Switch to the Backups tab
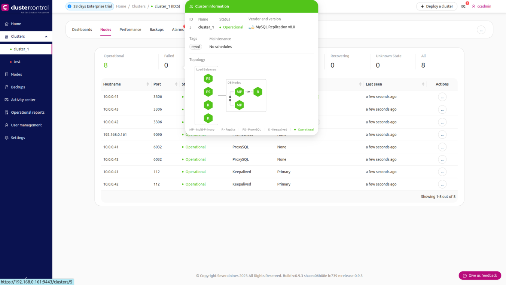The height and width of the screenshot is (285, 506). 156,30
